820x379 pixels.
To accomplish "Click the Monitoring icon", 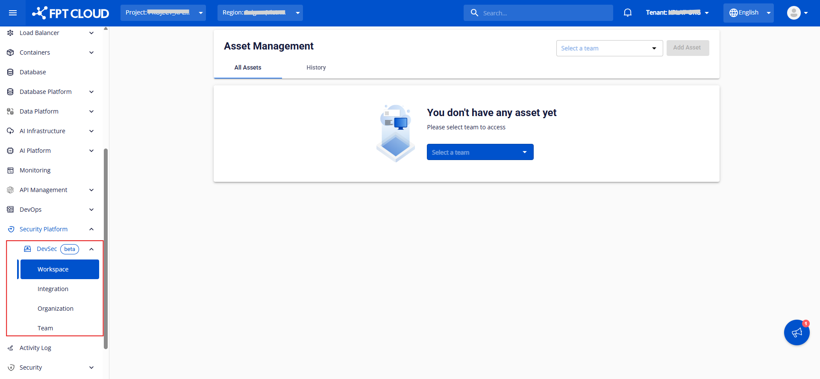I will tap(10, 170).
